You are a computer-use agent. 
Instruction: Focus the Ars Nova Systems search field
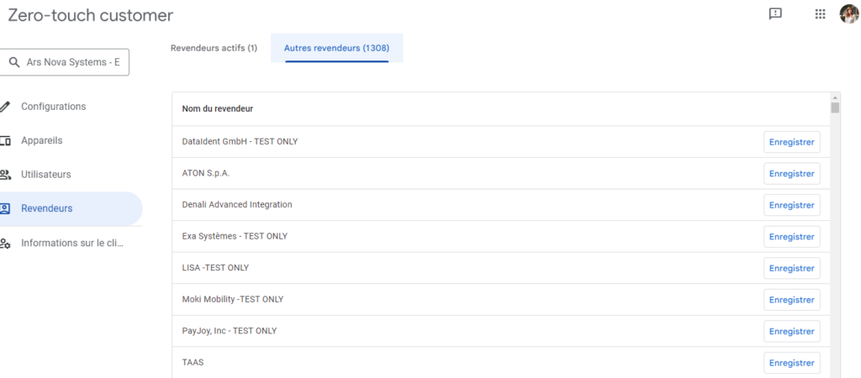pos(64,62)
